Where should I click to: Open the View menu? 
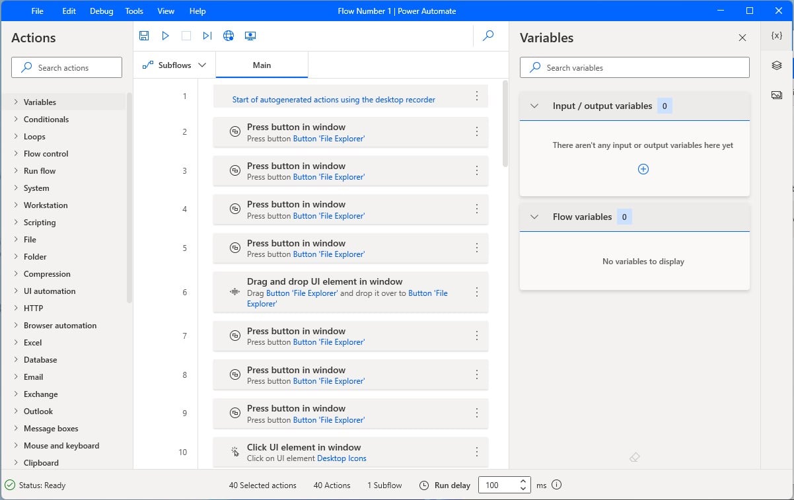pos(166,11)
